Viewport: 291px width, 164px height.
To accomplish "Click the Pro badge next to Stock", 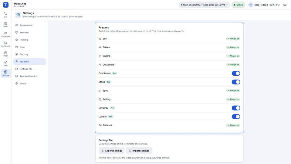I will tap(109, 82).
